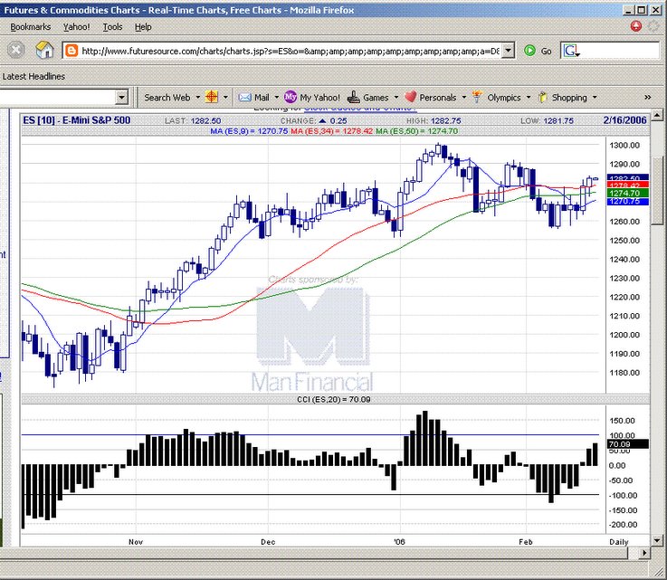Image resolution: width=667 pixels, height=580 pixels.
Task: Show more Yahoo toolbar items chevron
Action: [x=648, y=98]
